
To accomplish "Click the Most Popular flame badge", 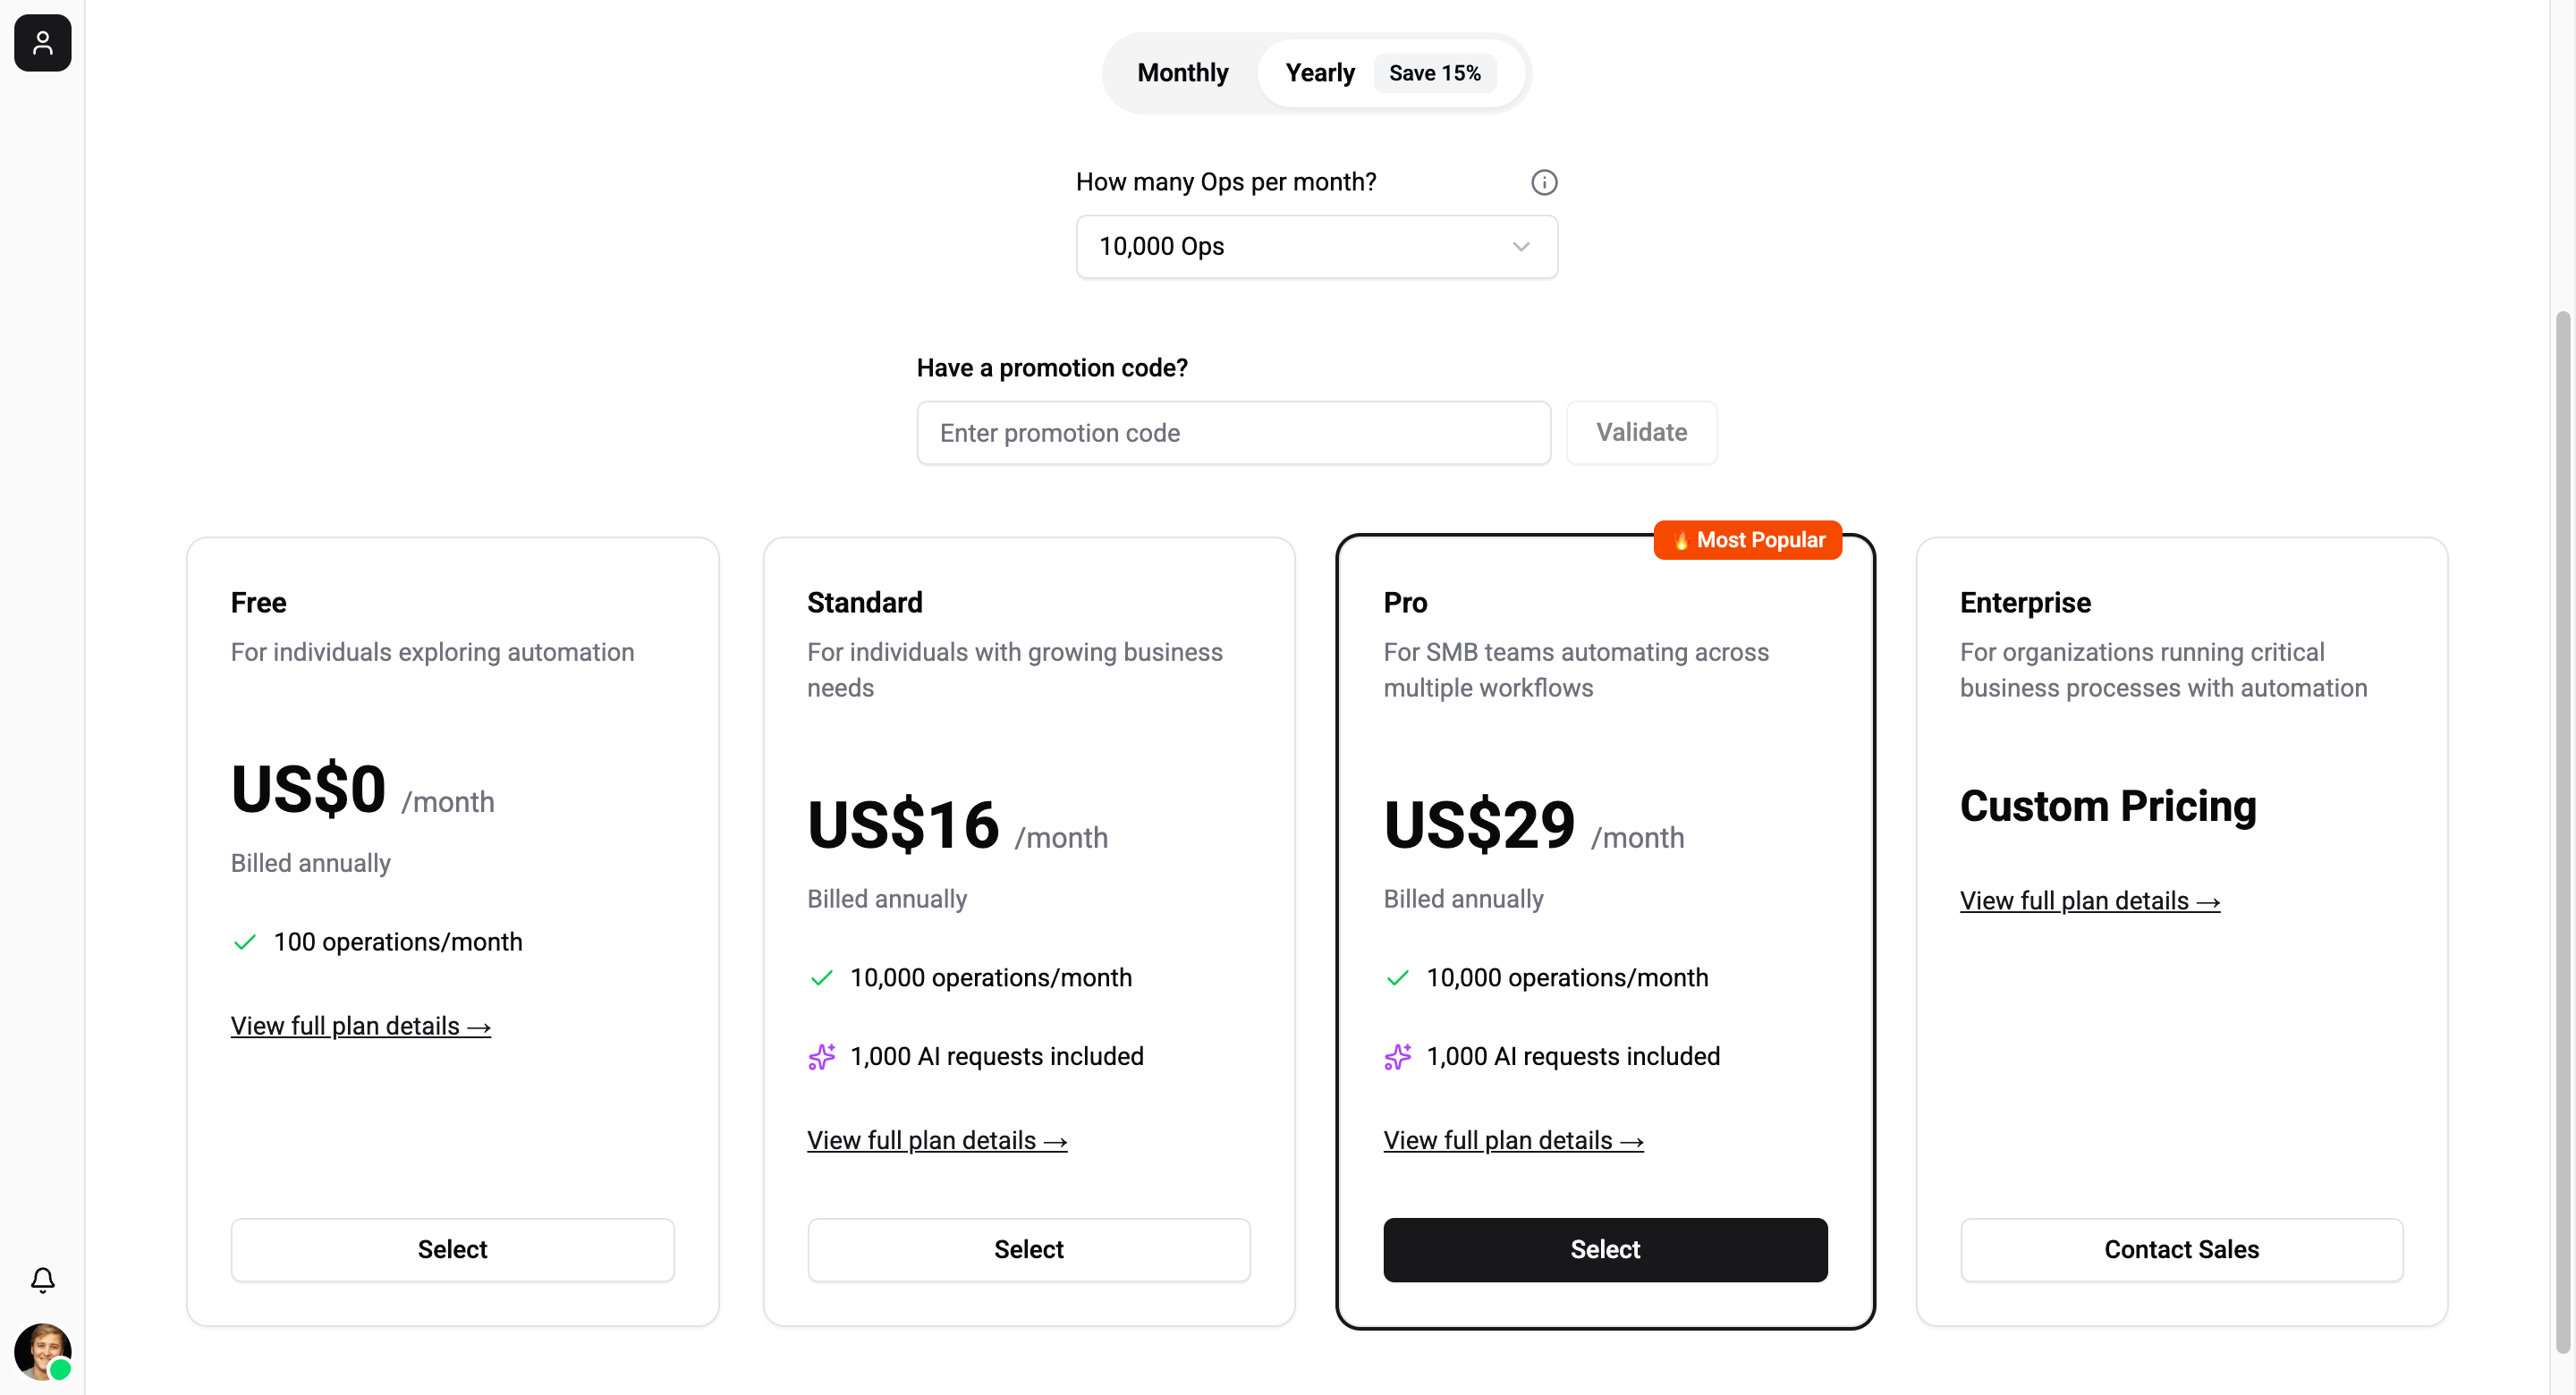I will (1747, 540).
